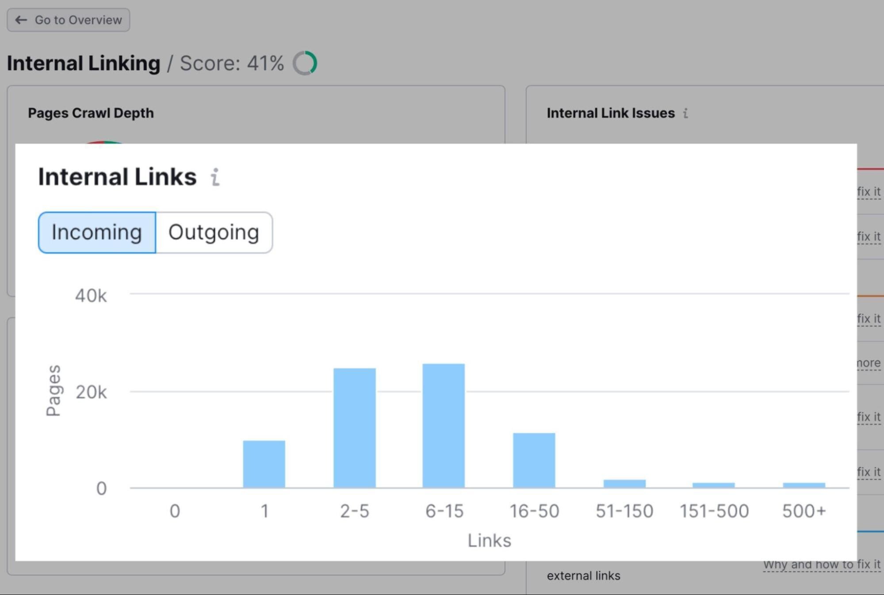Click the 151-500 links bar
The width and height of the screenshot is (884, 595).
pyautogui.click(x=714, y=485)
